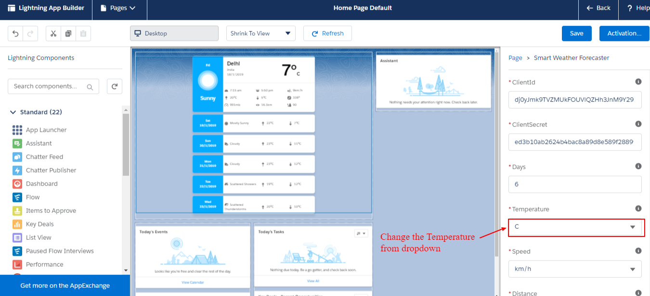Open the Shrink To View dropdown
This screenshot has width=650, height=296.
coord(260,34)
